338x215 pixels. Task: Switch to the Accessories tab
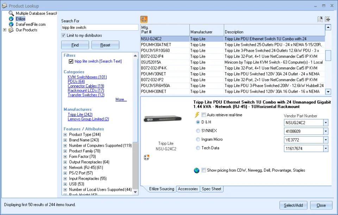(188, 189)
